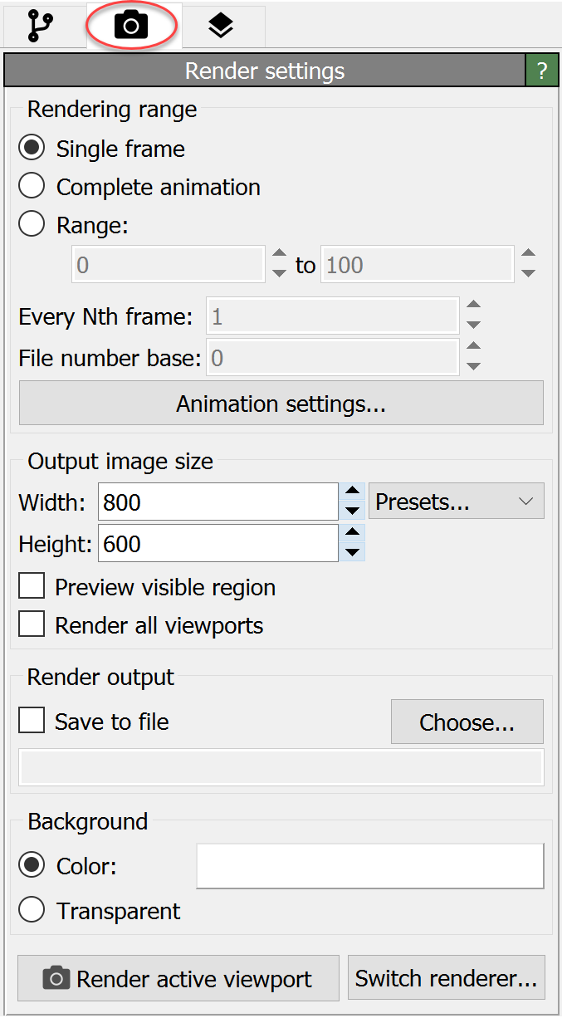The image size is (562, 1018).
Task: Select Complete animation radio option
Action: tap(32, 187)
